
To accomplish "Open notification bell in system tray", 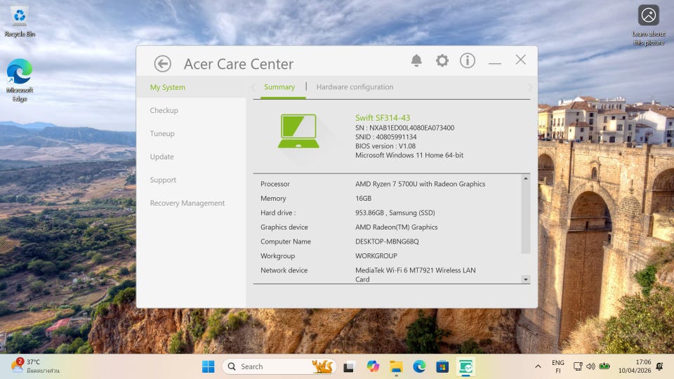I will pyautogui.click(x=659, y=366).
